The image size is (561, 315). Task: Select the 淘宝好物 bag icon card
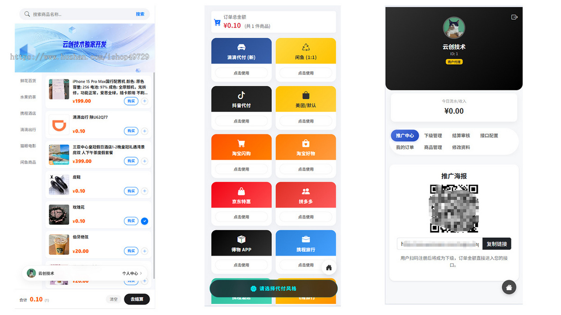point(306,147)
